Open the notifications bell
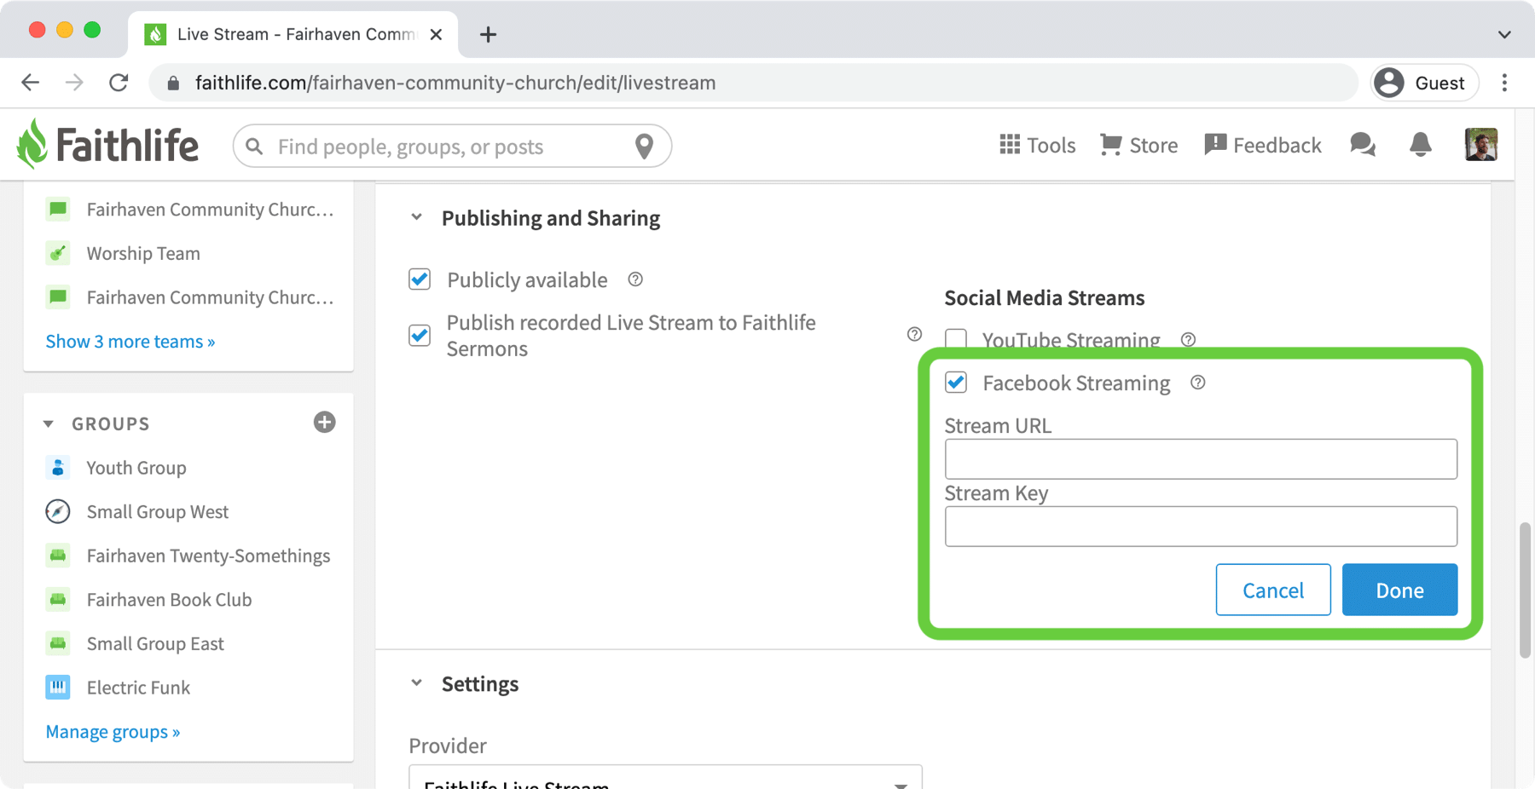Screen dimensions: 1535x789 pos(1421,145)
